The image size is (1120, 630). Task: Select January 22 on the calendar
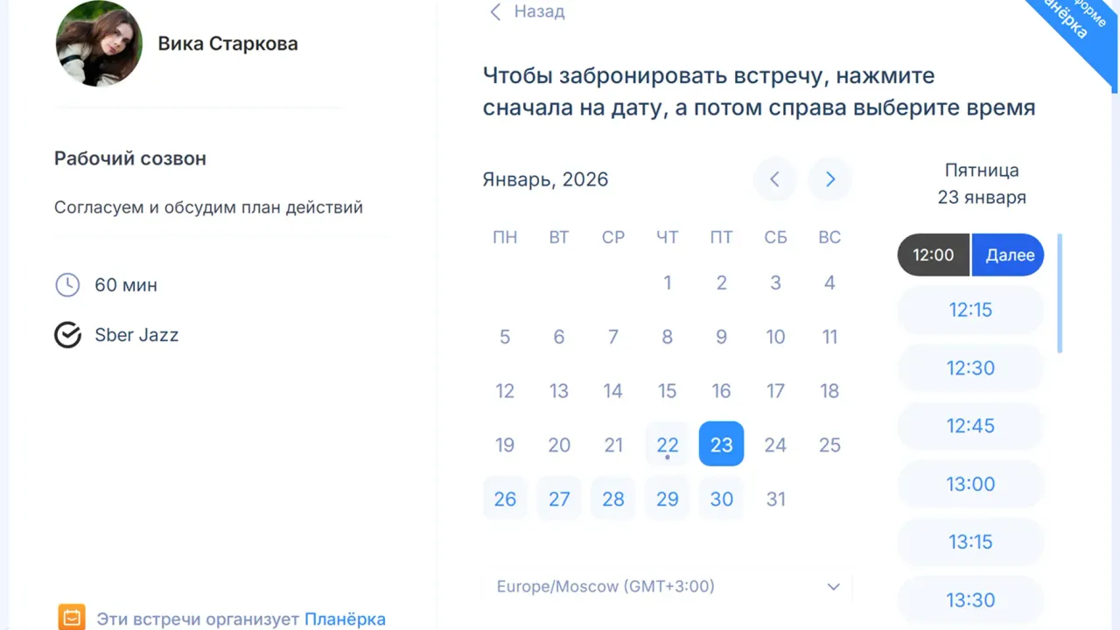tap(667, 444)
